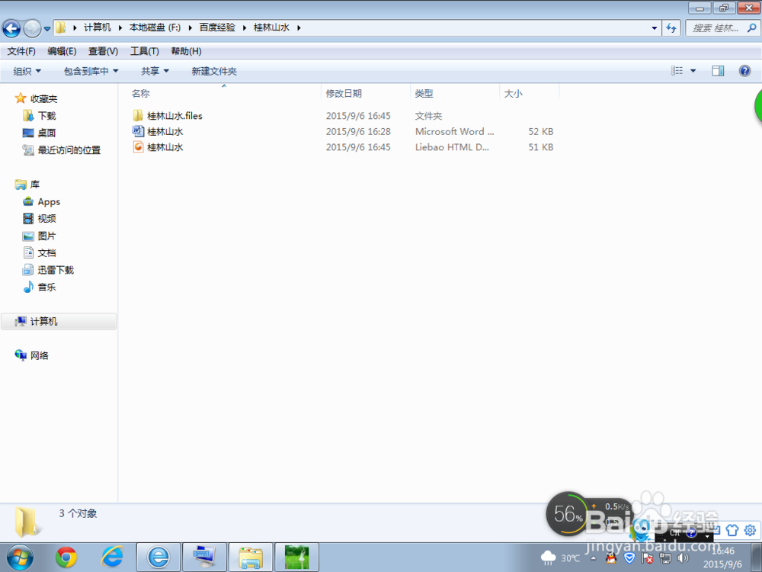
Task: Open the address bar history dropdown
Action: (654, 28)
